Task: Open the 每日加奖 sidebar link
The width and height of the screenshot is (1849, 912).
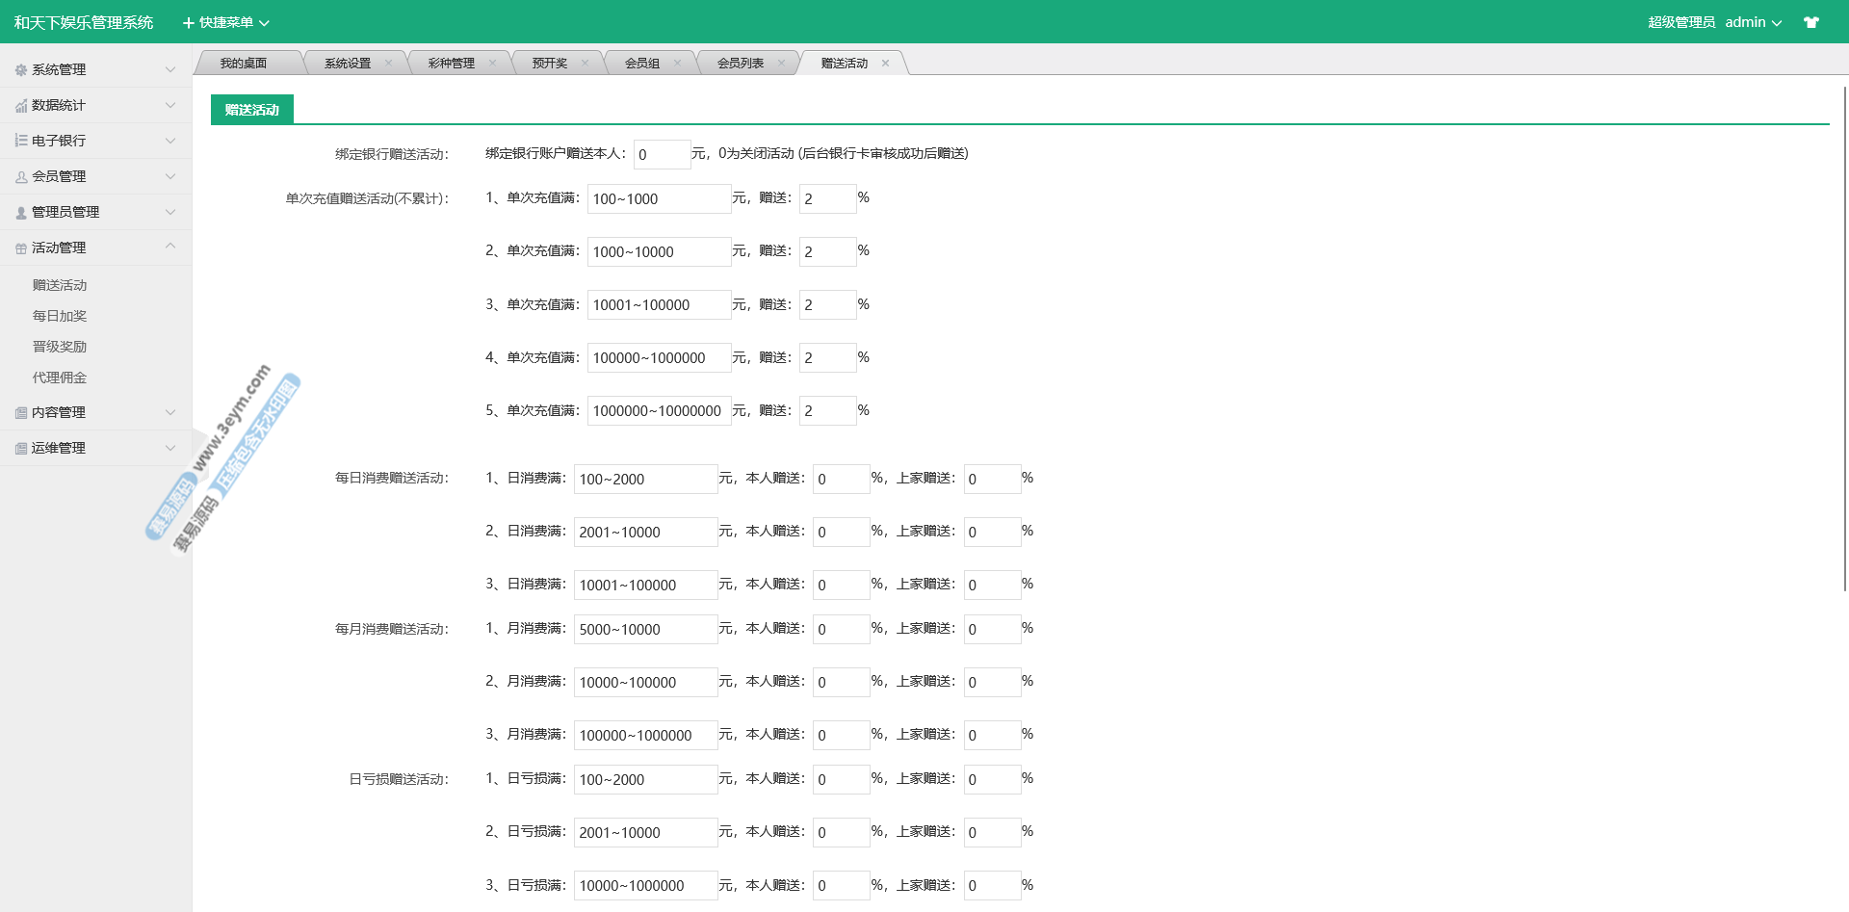Action: (60, 316)
